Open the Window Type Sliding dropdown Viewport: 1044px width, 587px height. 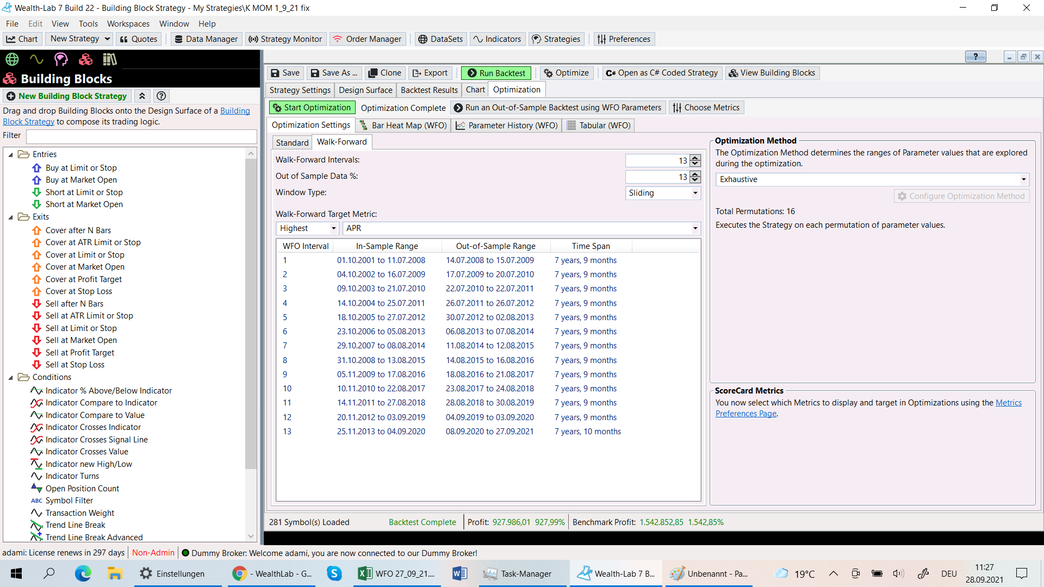[695, 193]
